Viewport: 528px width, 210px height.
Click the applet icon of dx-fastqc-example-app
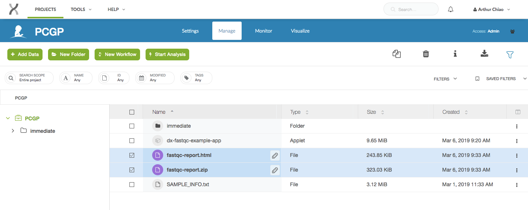click(158, 140)
